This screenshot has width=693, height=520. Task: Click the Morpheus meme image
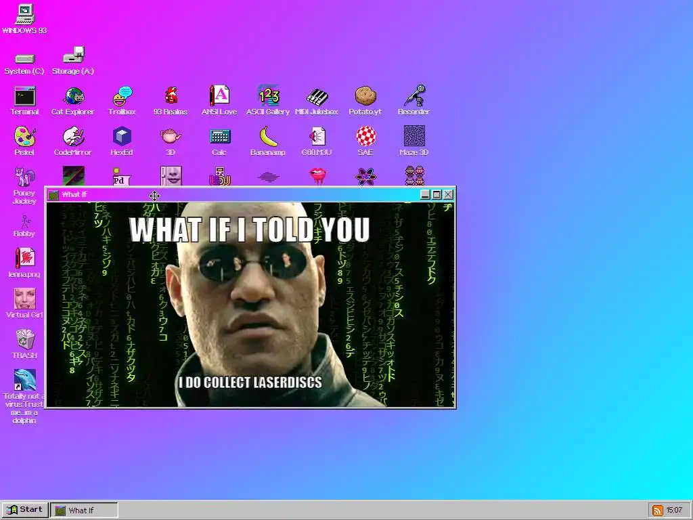(250, 304)
